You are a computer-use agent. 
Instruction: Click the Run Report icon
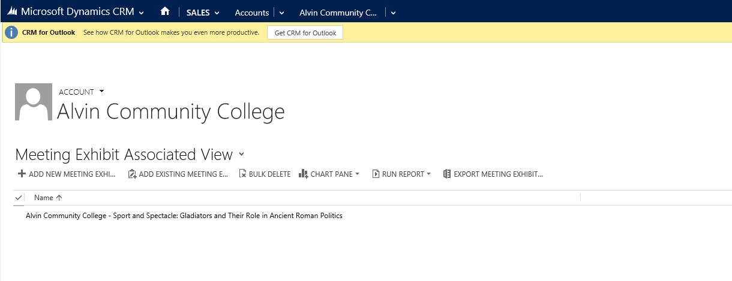pyautogui.click(x=376, y=174)
